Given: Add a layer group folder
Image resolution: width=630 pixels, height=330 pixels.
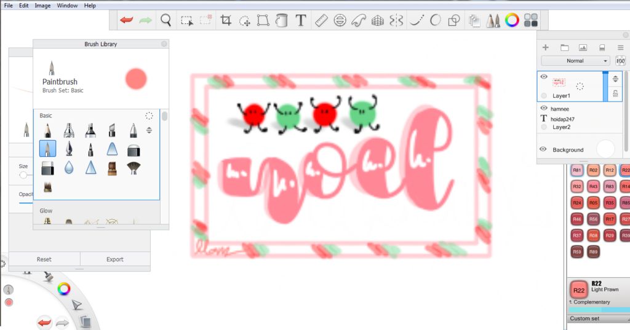Looking at the screenshot, I should point(565,47).
